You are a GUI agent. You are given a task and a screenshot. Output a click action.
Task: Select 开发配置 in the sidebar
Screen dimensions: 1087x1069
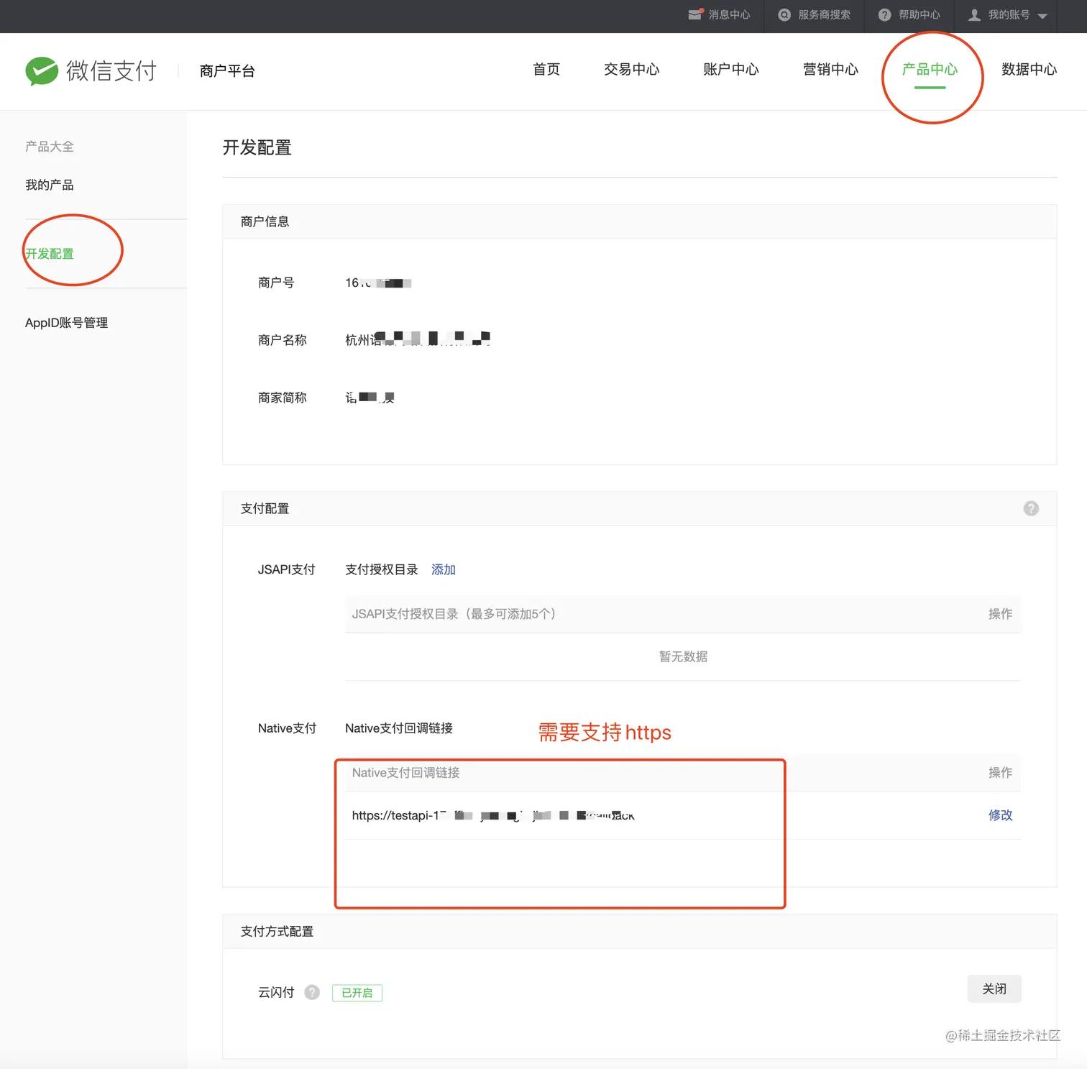click(49, 253)
